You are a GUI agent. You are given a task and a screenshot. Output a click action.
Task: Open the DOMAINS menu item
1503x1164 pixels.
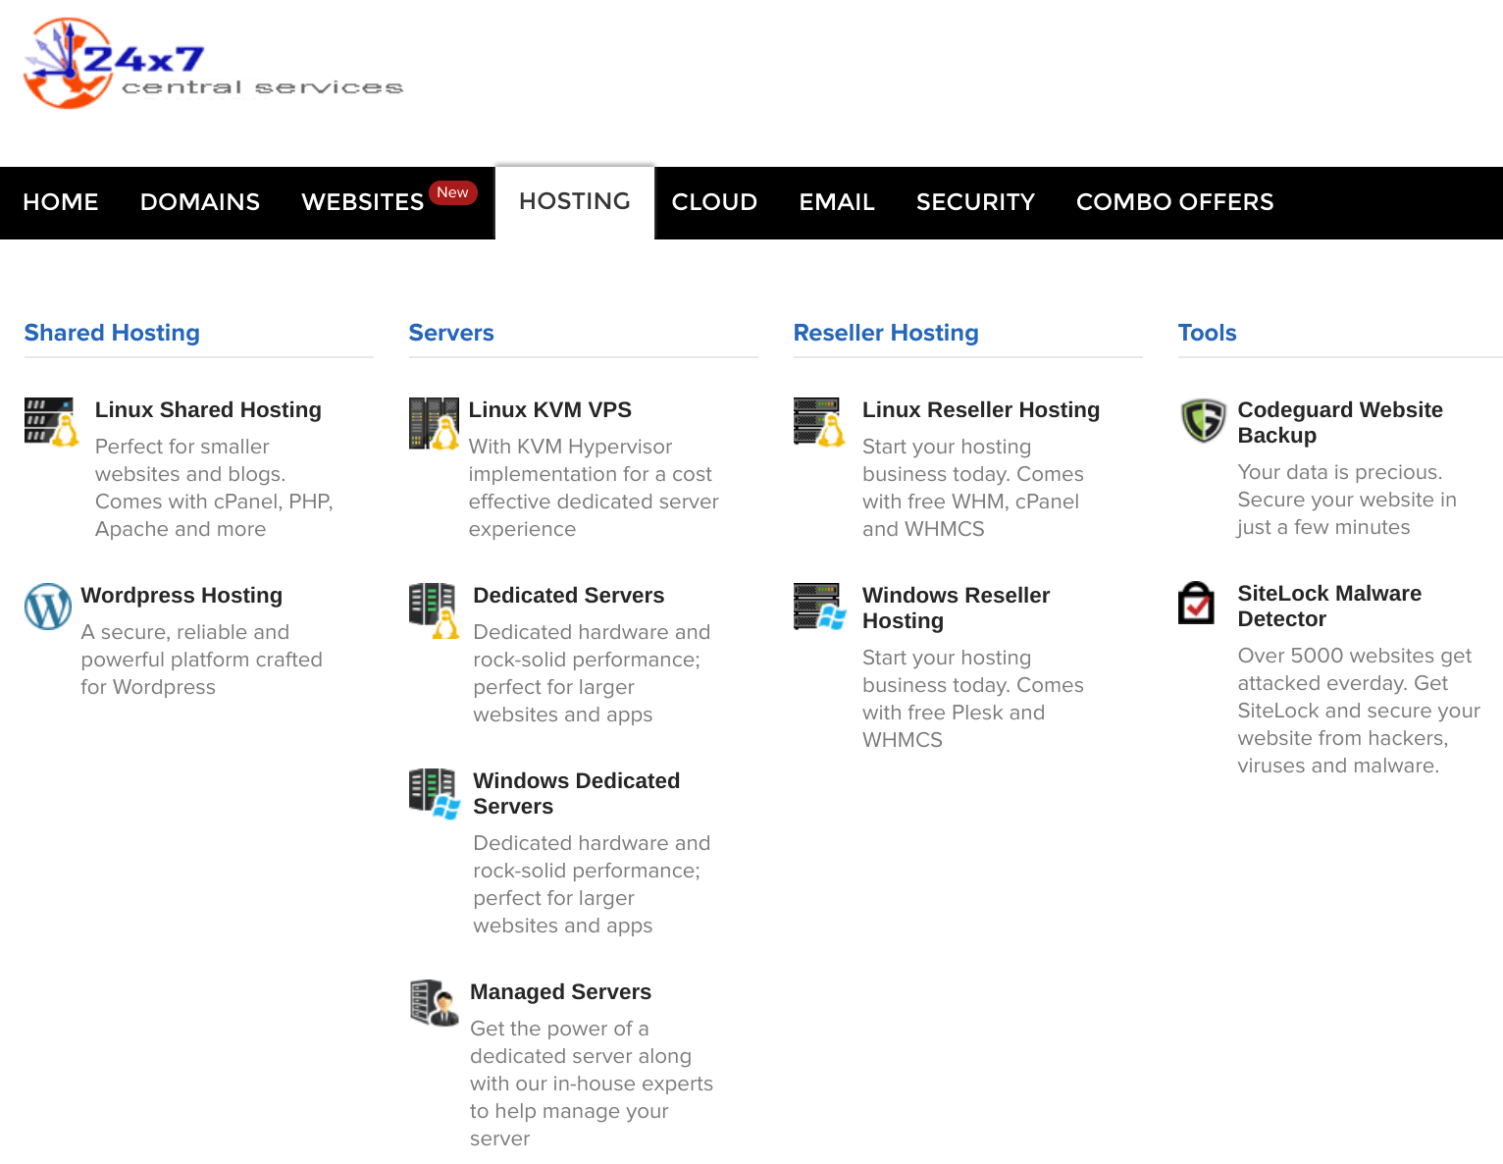200,202
